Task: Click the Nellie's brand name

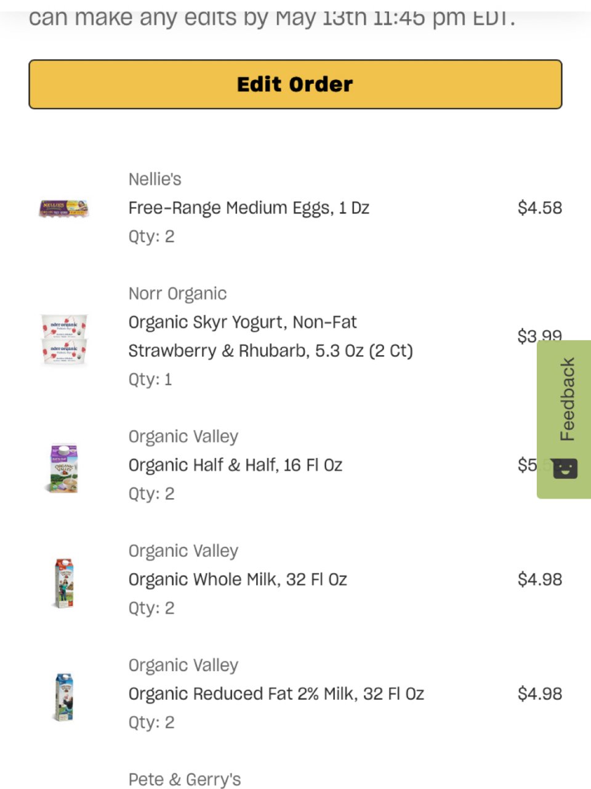Action: [155, 179]
